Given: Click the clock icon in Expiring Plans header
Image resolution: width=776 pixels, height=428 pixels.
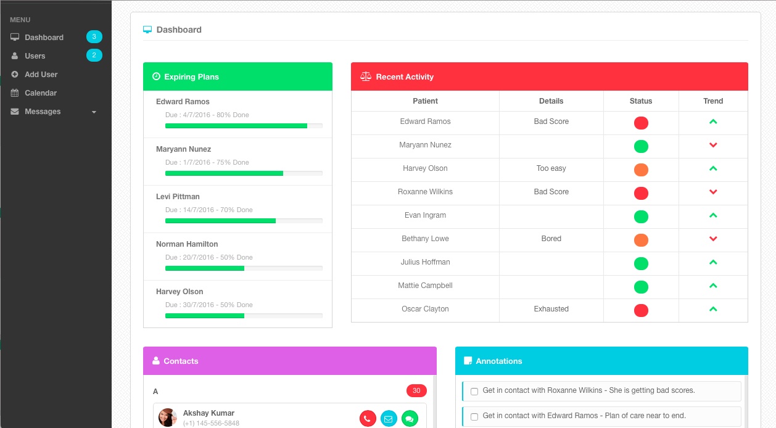Looking at the screenshot, I should pos(156,76).
